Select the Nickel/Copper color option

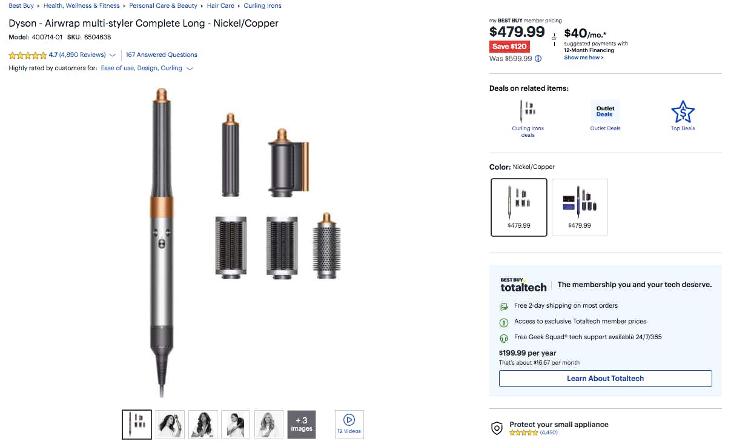[x=519, y=207]
